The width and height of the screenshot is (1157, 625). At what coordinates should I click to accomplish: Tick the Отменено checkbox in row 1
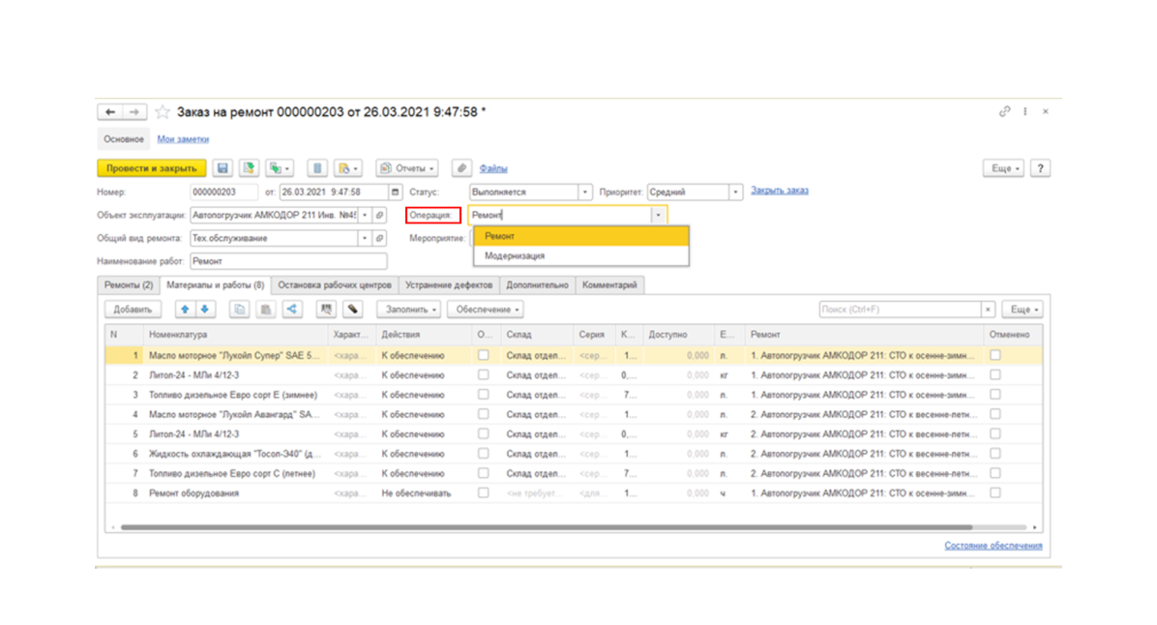[995, 355]
